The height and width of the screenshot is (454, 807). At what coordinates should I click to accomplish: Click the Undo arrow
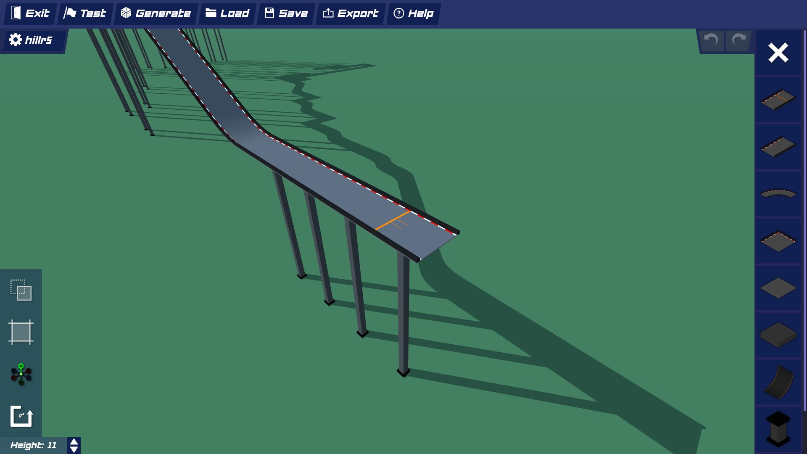click(711, 40)
